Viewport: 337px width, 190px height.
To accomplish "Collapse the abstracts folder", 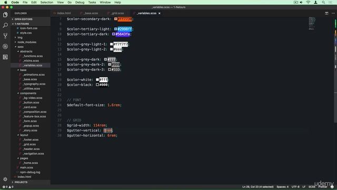I will coord(26,52).
